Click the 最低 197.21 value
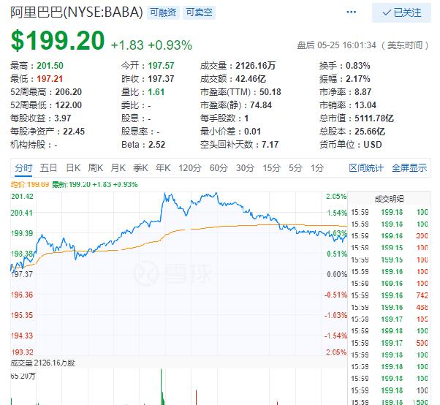440x405 pixels. click(50, 79)
